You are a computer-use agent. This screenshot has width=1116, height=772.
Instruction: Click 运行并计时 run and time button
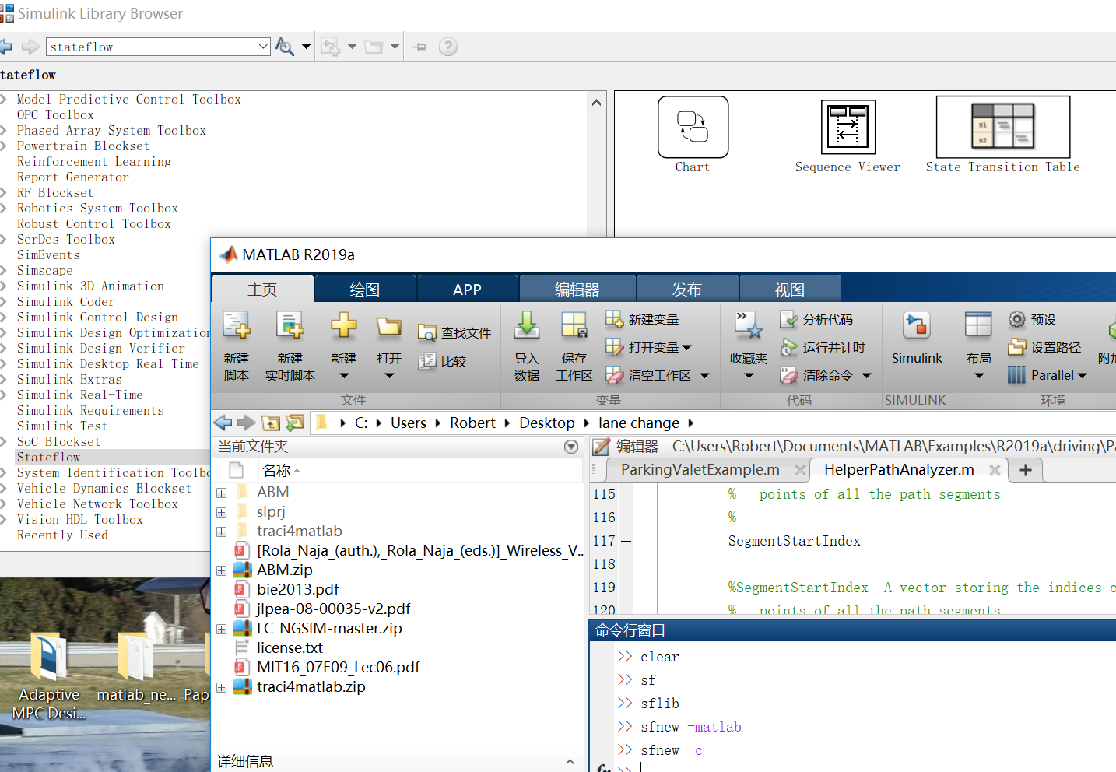823,347
